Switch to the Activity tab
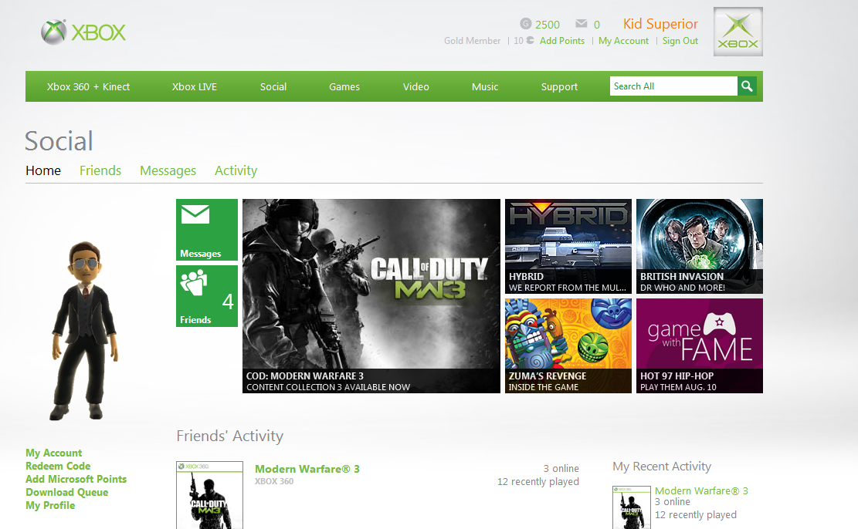The image size is (858, 529). pyautogui.click(x=236, y=170)
